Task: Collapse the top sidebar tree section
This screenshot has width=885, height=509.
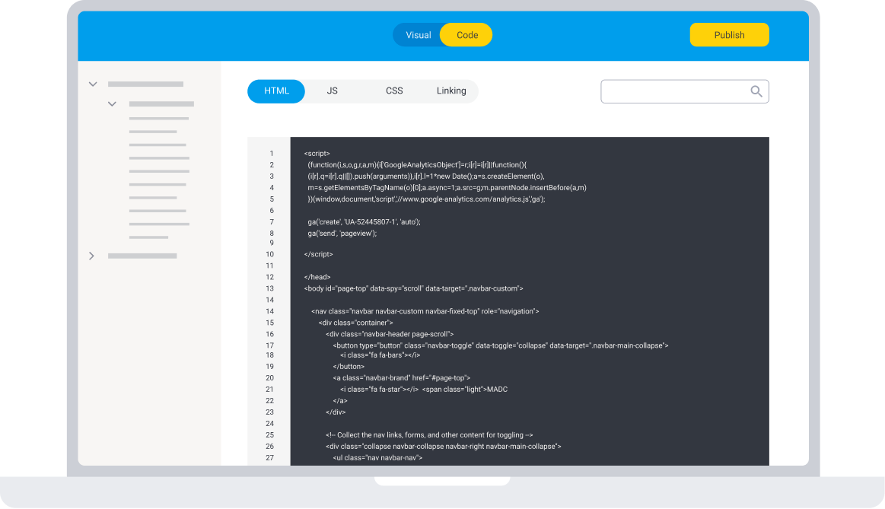Action: coord(93,84)
